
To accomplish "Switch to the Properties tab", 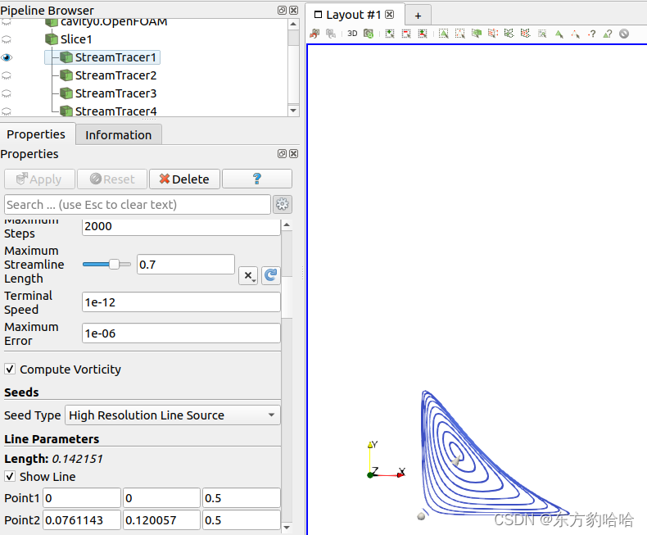I will coord(36,134).
